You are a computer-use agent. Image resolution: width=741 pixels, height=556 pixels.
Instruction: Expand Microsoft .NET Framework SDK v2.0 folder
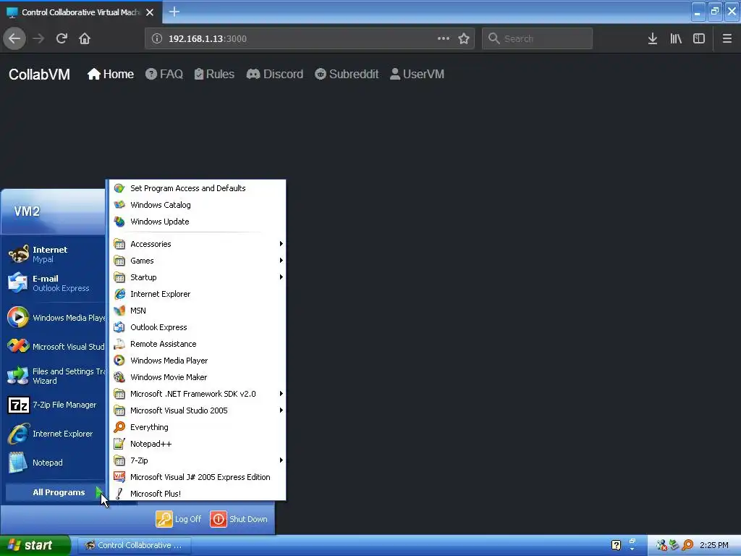198,394
